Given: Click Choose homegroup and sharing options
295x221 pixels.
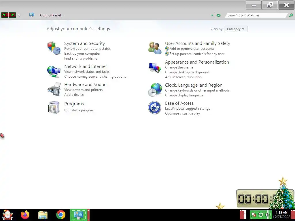Looking at the screenshot, I should [95, 77].
